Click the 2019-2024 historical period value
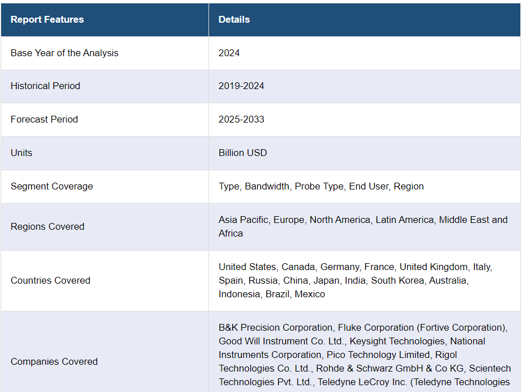 [x=241, y=86]
